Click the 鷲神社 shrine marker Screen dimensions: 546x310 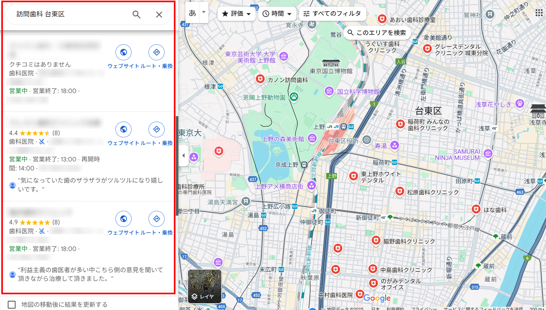click(x=490, y=14)
